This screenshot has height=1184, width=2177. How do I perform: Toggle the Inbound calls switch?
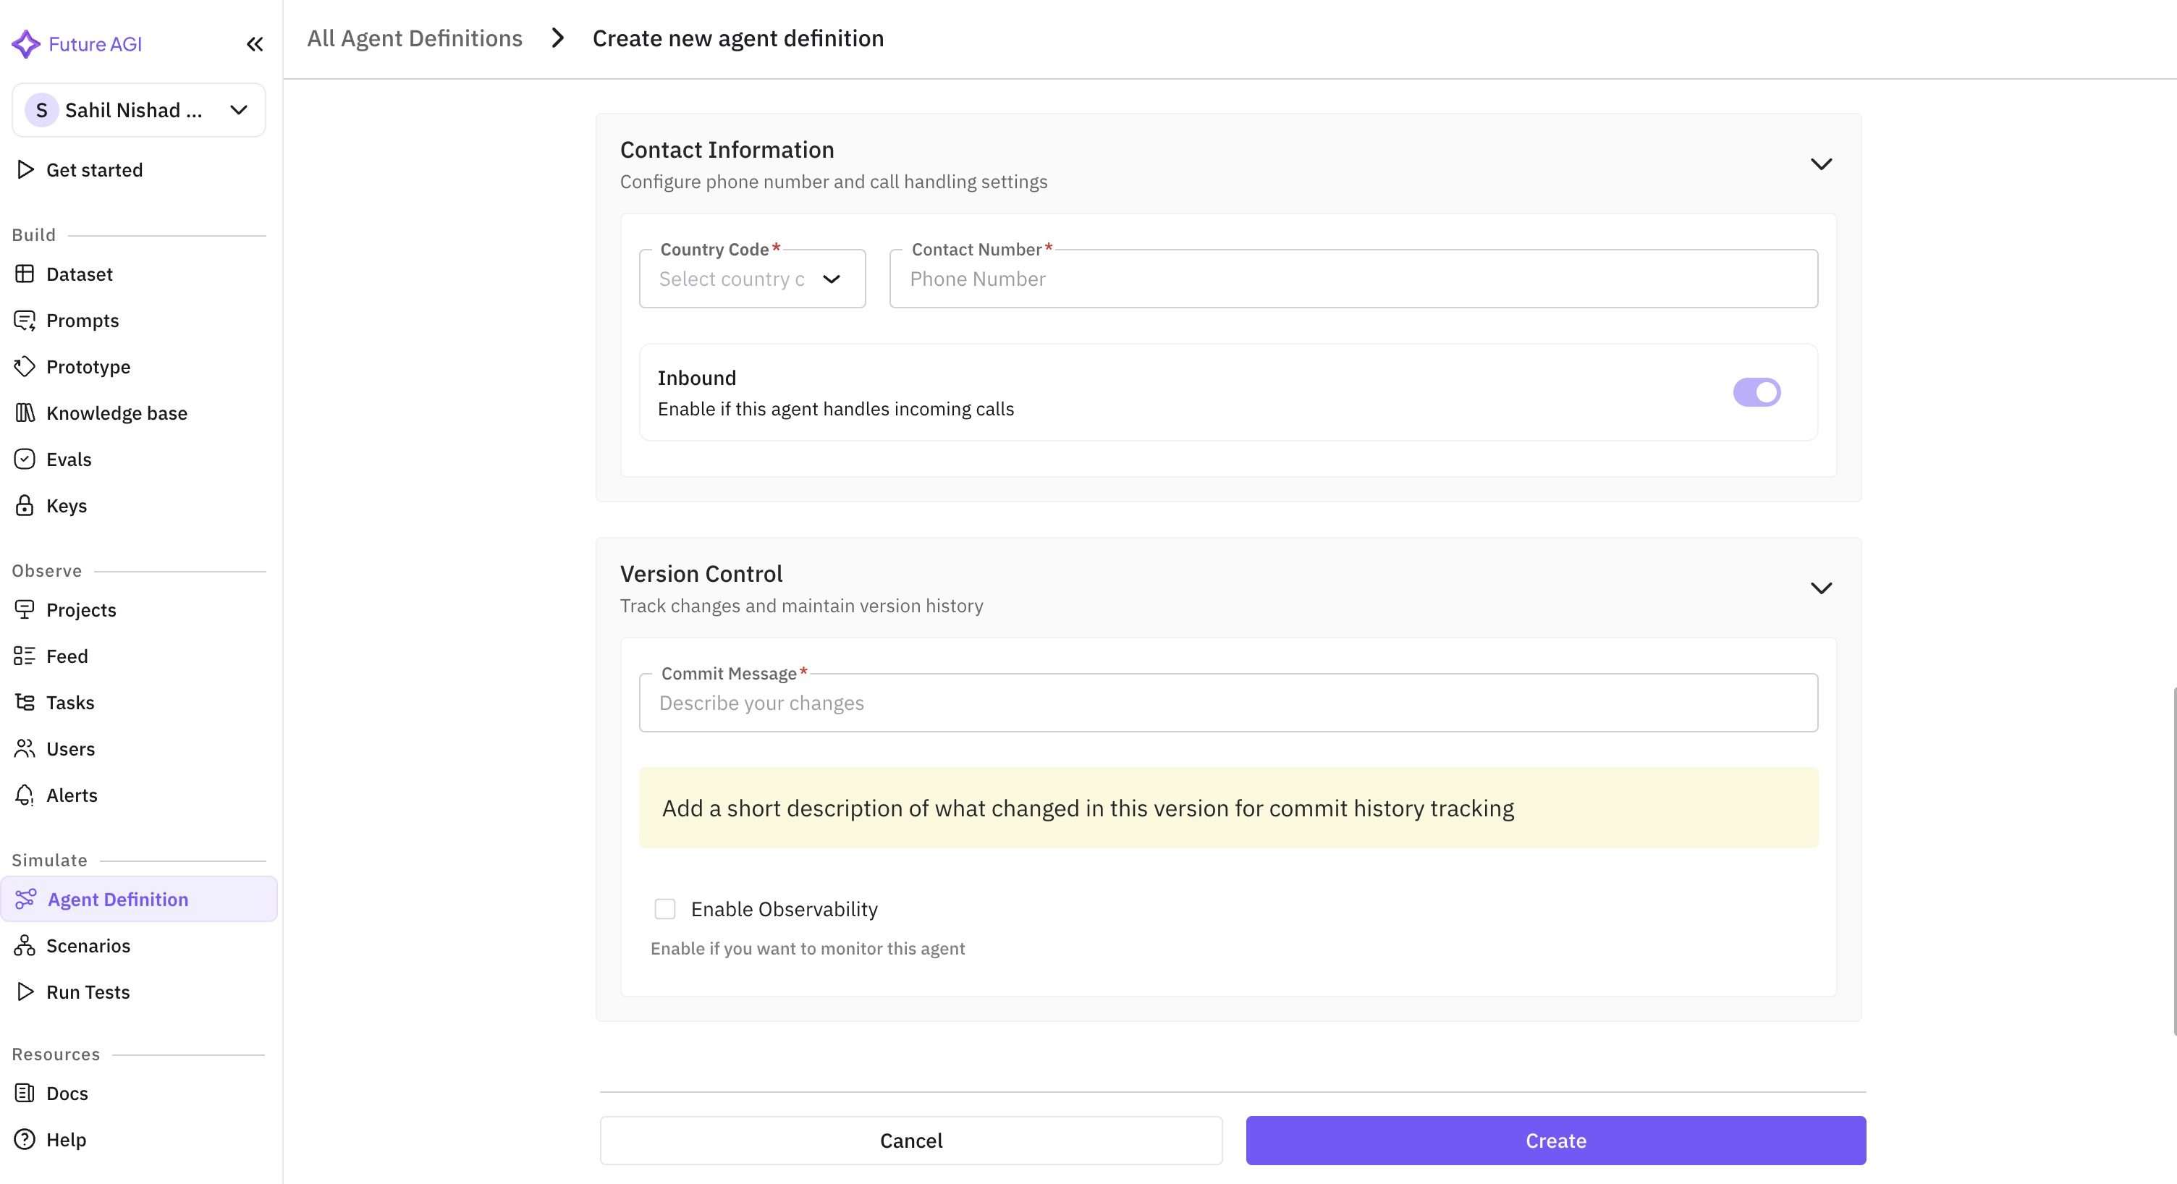pos(1756,392)
